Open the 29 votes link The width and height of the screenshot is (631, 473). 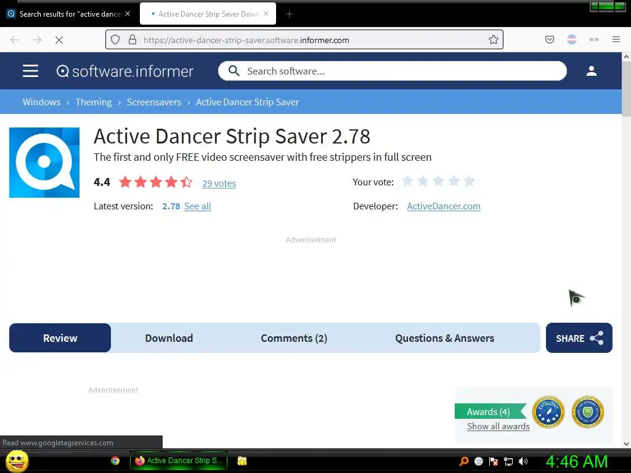pyautogui.click(x=219, y=184)
